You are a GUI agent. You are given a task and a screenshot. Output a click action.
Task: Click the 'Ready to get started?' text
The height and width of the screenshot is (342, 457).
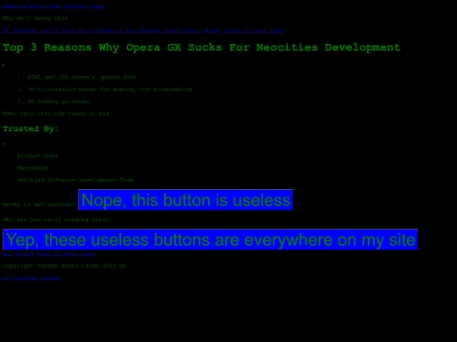39,204
